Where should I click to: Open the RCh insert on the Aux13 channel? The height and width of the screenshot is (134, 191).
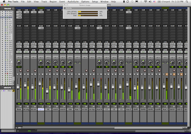point(41,12)
